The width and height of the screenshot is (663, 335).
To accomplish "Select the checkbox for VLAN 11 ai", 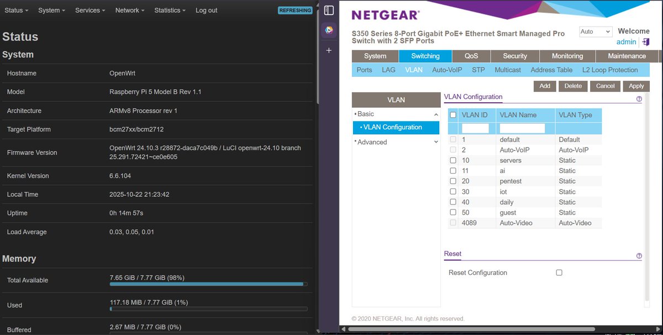I will [x=453, y=171].
